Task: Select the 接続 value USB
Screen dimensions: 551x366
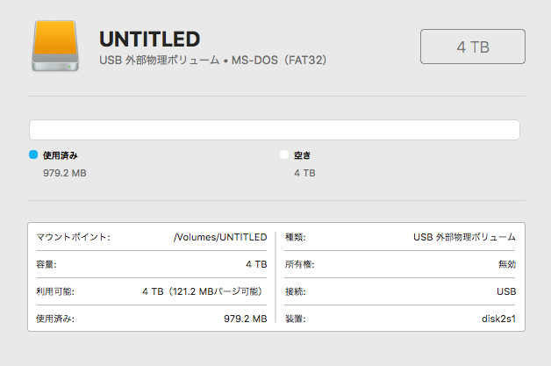Action: (506, 291)
